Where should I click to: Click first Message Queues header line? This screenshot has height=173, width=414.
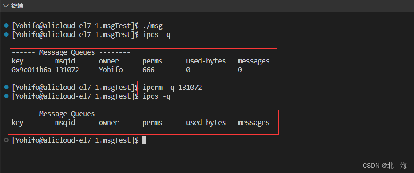pos(71,52)
